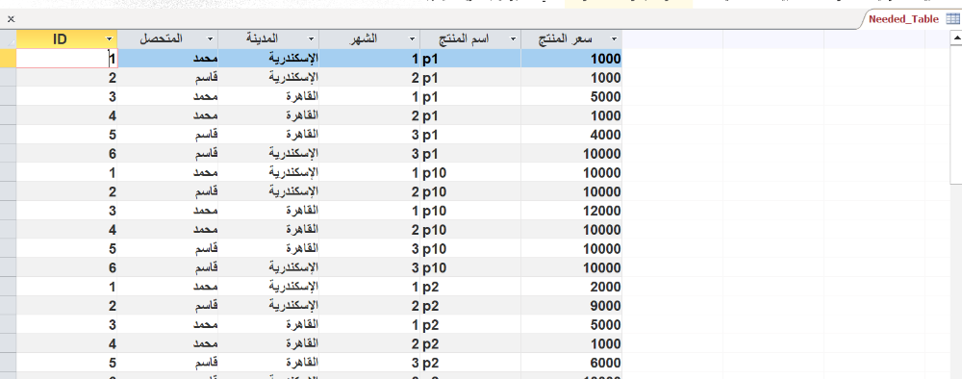Click the price cell showing 4000

tap(571, 135)
